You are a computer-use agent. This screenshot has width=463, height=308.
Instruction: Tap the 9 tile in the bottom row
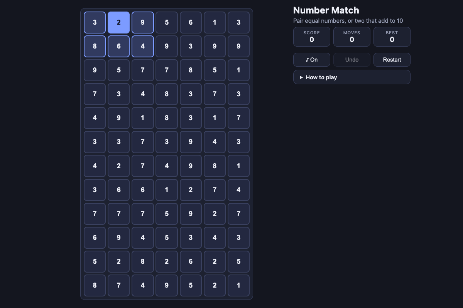[167, 285]
